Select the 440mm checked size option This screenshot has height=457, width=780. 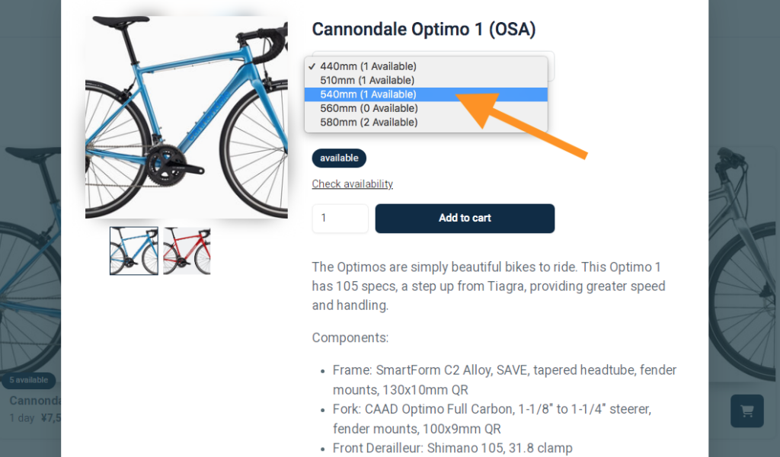[x=368, y=66]
